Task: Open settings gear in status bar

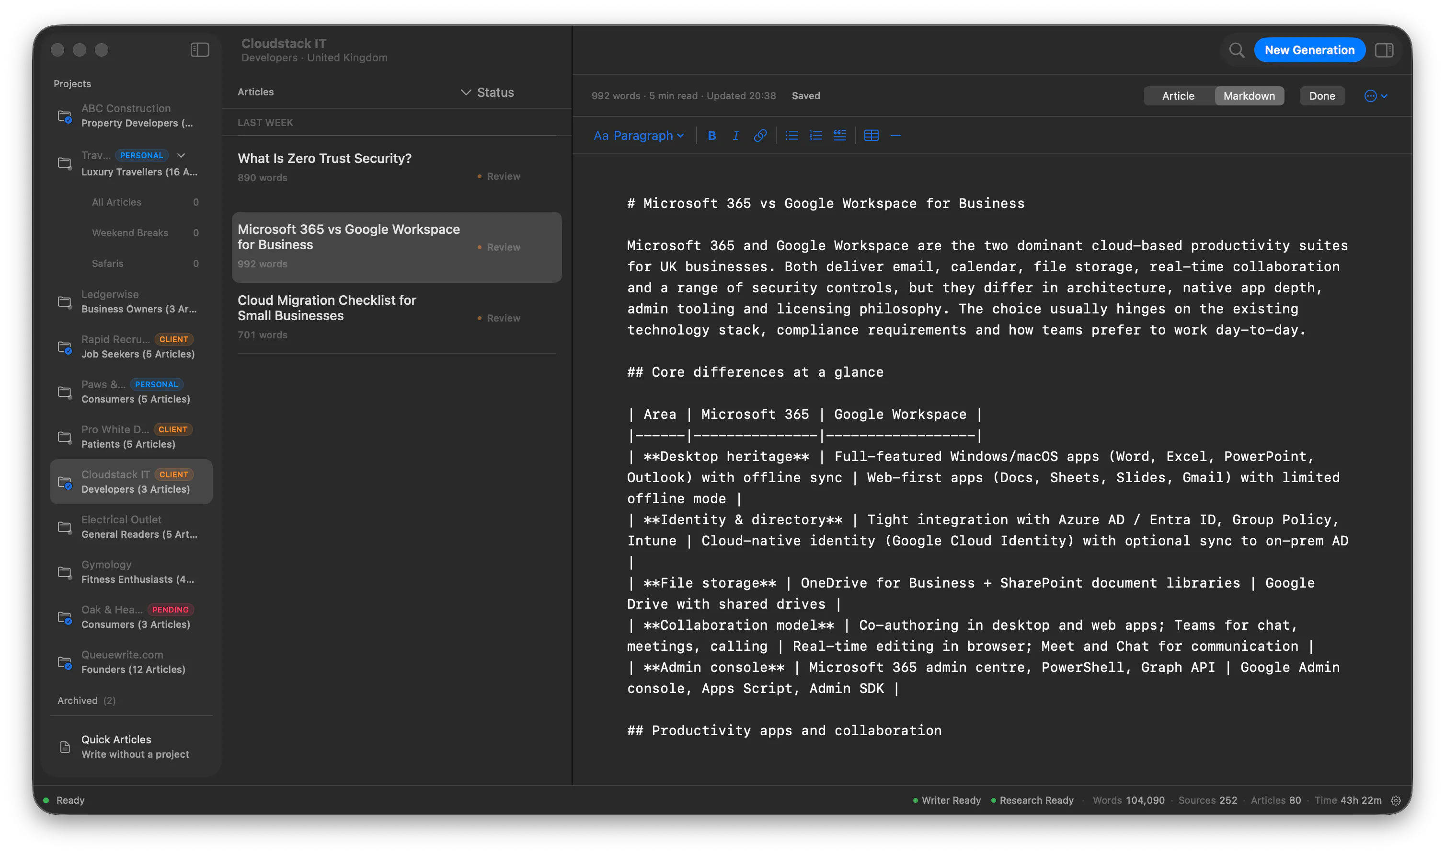Action: (1396, 800)
